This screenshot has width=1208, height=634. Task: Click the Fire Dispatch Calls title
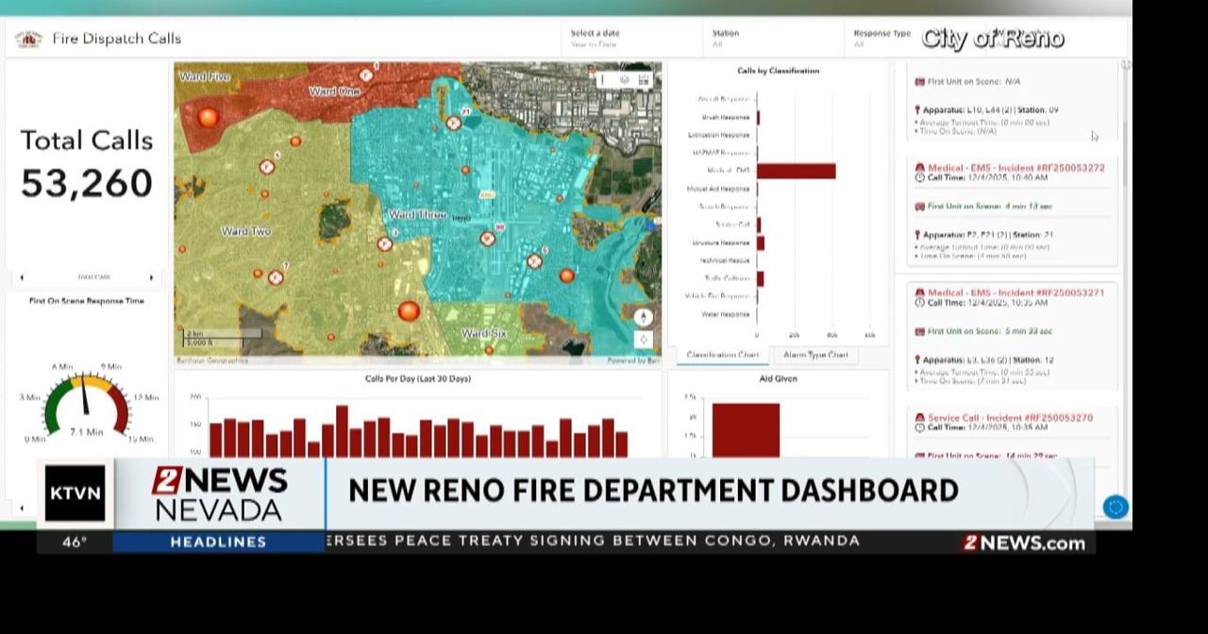(116, 39)
